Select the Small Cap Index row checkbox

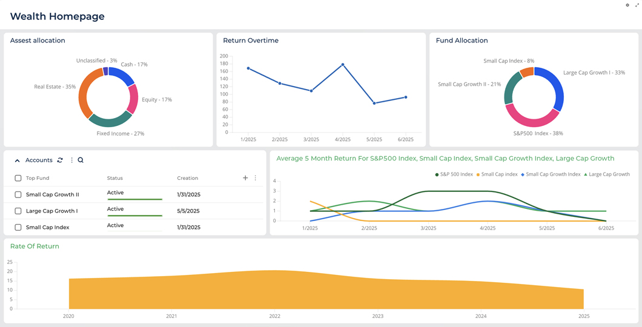coord(18,228)
